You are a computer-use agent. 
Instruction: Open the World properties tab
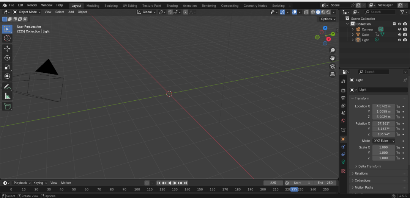[x=343, y=120]
